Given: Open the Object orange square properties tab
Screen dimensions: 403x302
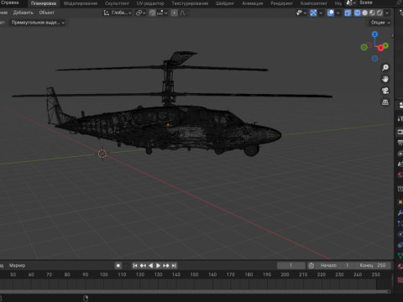Looking at the screenshot, I should [400, 202].
